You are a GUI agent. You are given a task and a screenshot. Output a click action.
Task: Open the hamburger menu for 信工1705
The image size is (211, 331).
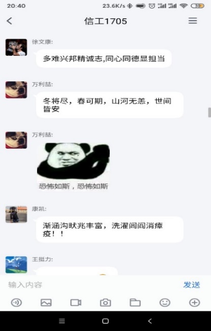click(193, 21)
